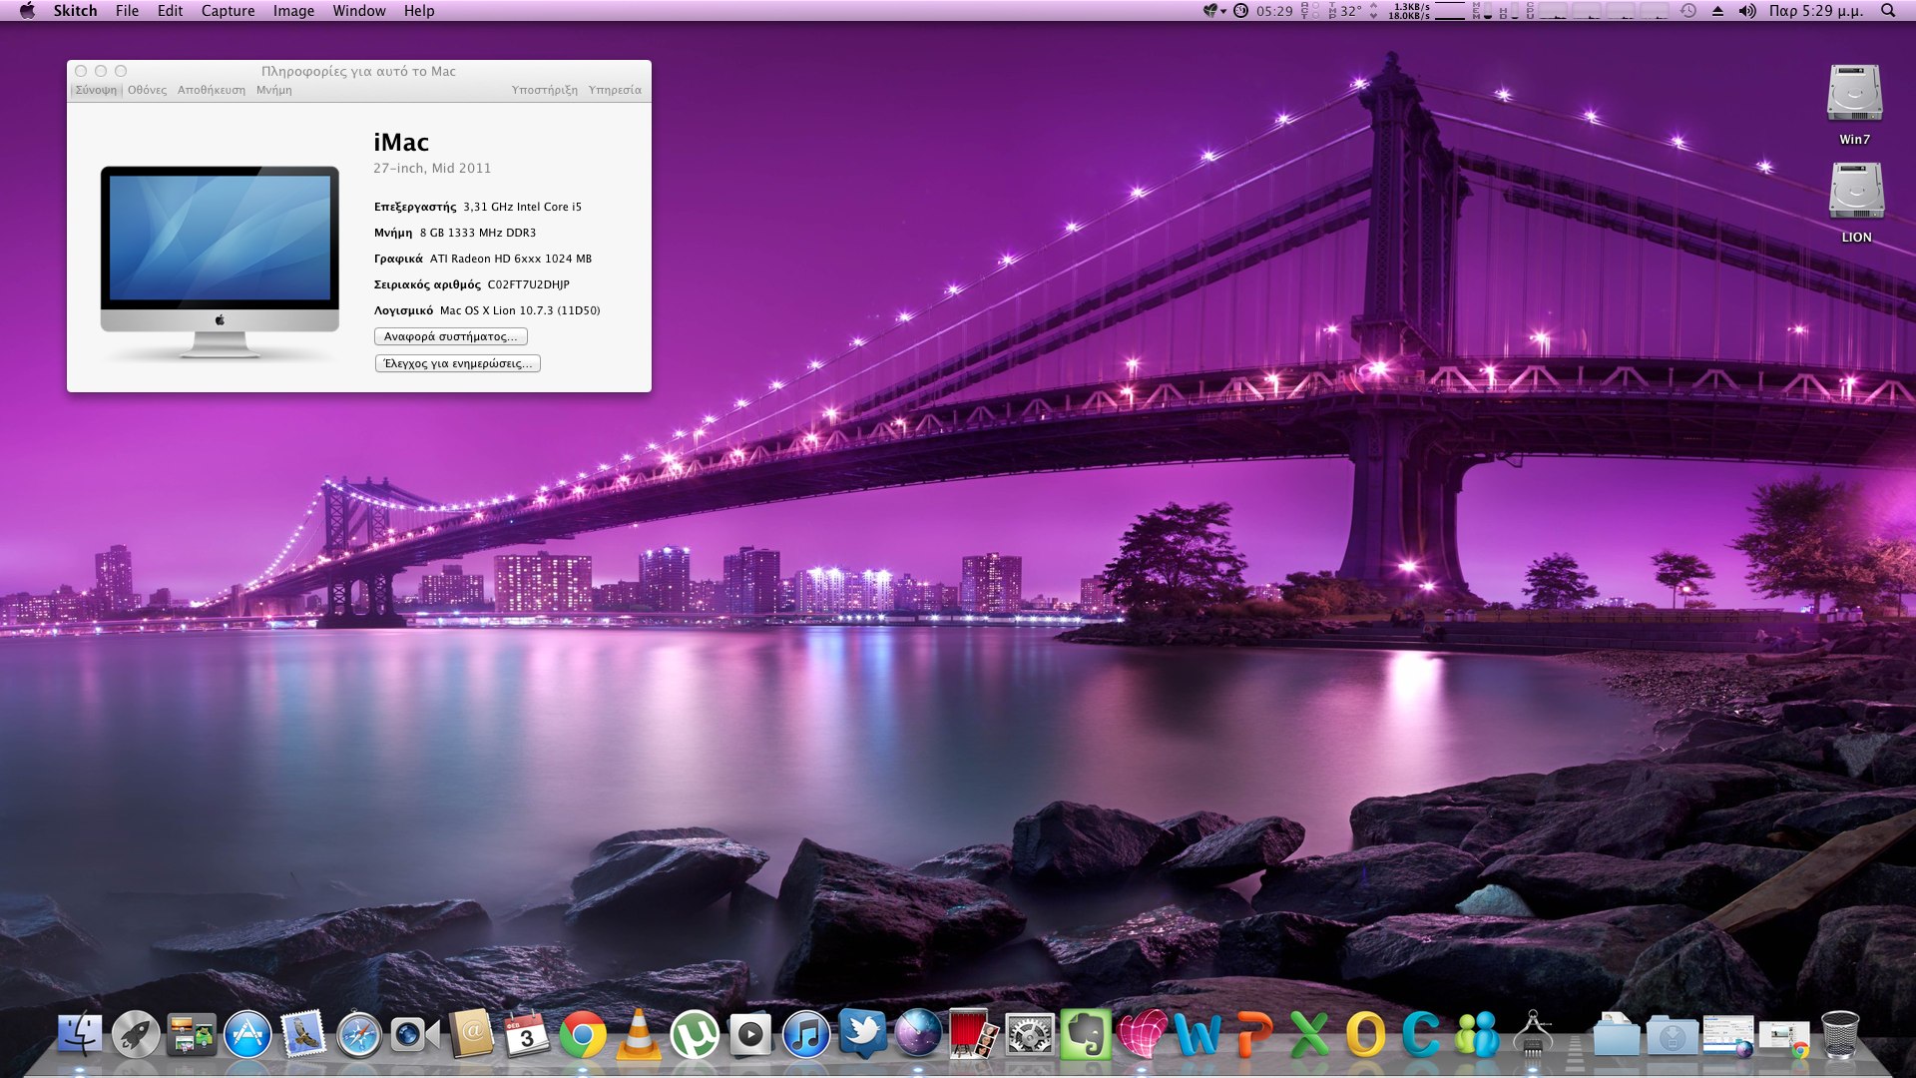This screenshot has width=1916, height=1078.
Task: Click the network speed indicator
Action: (x=1409, y=11)
